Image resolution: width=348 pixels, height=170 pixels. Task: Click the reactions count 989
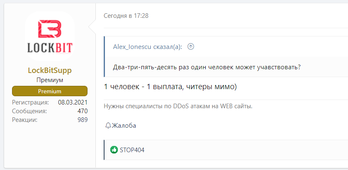tap(82, 120)
